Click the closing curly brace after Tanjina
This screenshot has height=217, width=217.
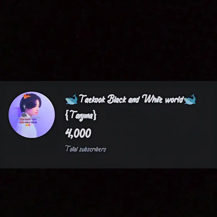click(95, 115)
